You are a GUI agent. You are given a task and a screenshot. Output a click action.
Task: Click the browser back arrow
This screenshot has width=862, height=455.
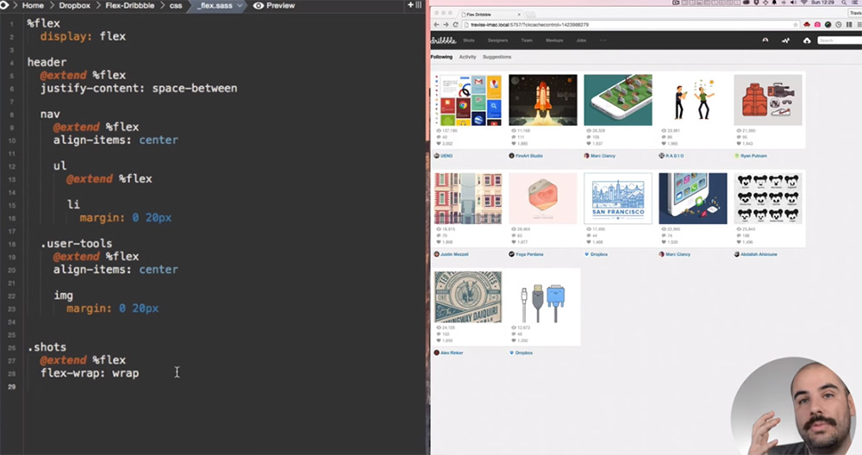(435, 24)
